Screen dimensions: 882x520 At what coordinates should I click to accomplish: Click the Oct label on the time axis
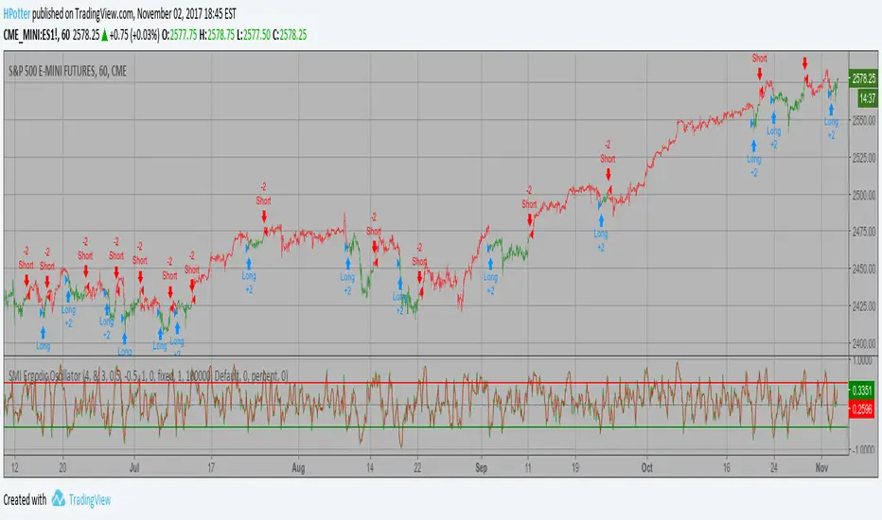tap(647, 468)
